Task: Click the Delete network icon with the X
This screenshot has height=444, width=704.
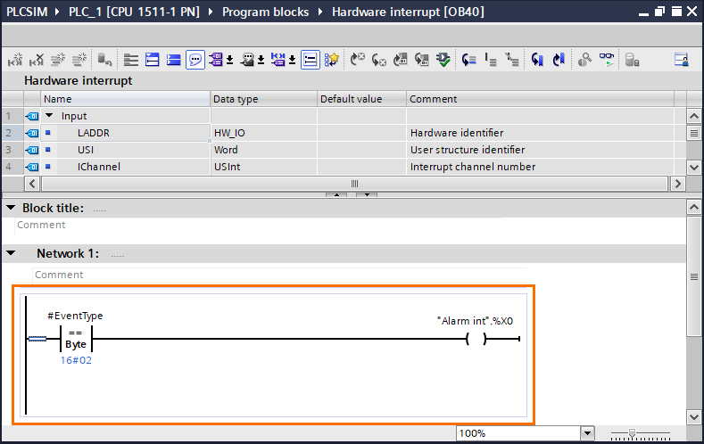Action: pyautogui.click(x=37, y=60)
